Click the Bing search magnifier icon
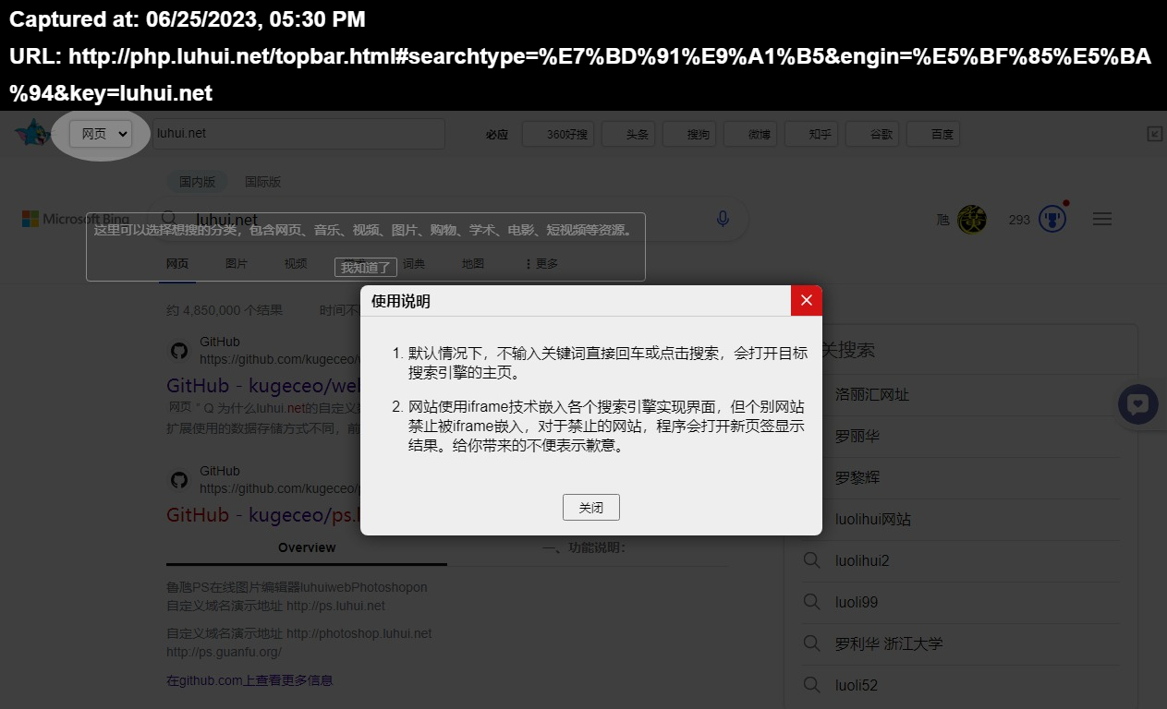 click(169, 218)
